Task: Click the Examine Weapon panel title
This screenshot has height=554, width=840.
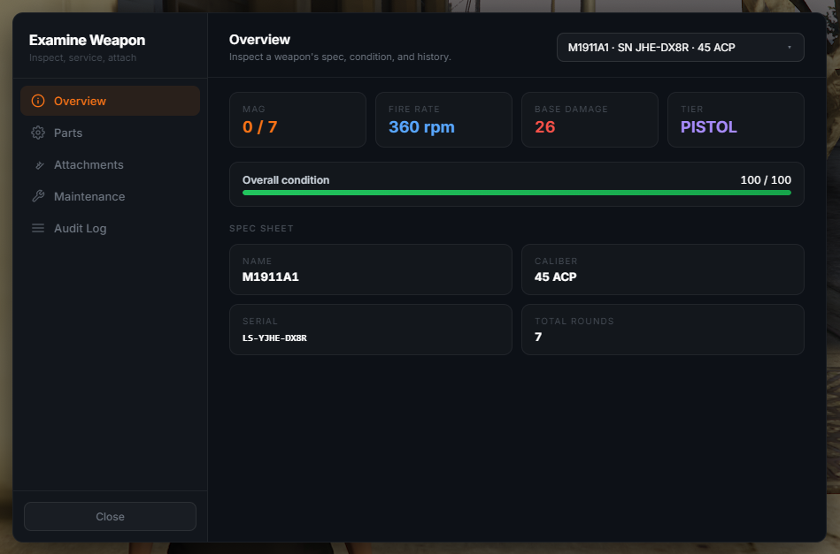Action: [87, 40]
